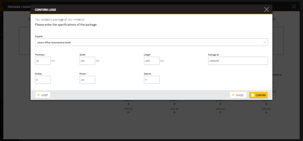
Task: Close the Package Loading window behind
Action: pyautogui.click(x=294, y=7)
